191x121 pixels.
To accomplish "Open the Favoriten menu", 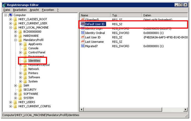I will [48, 10].
